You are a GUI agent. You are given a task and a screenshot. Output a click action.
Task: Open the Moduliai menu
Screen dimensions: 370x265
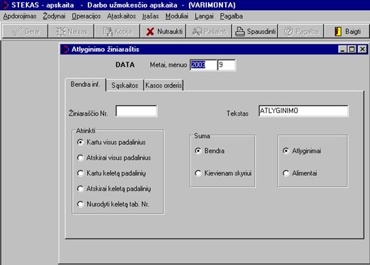click(177, 16)
